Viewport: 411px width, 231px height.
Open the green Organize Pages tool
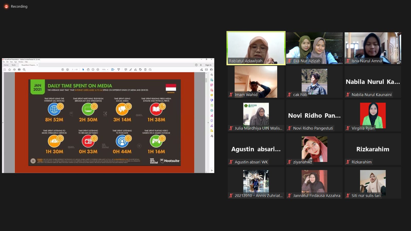coord(212,105)
